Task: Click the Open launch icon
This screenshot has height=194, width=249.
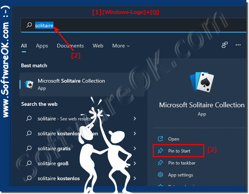Action: pos(160,139)
